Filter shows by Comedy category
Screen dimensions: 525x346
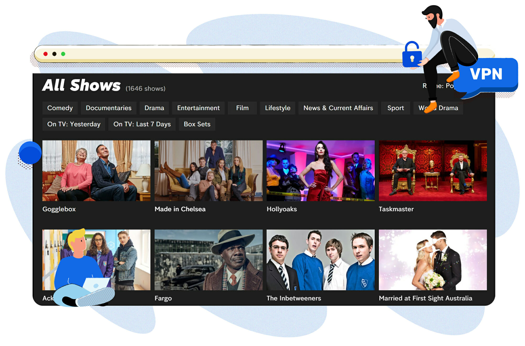(x=60, y=108)
